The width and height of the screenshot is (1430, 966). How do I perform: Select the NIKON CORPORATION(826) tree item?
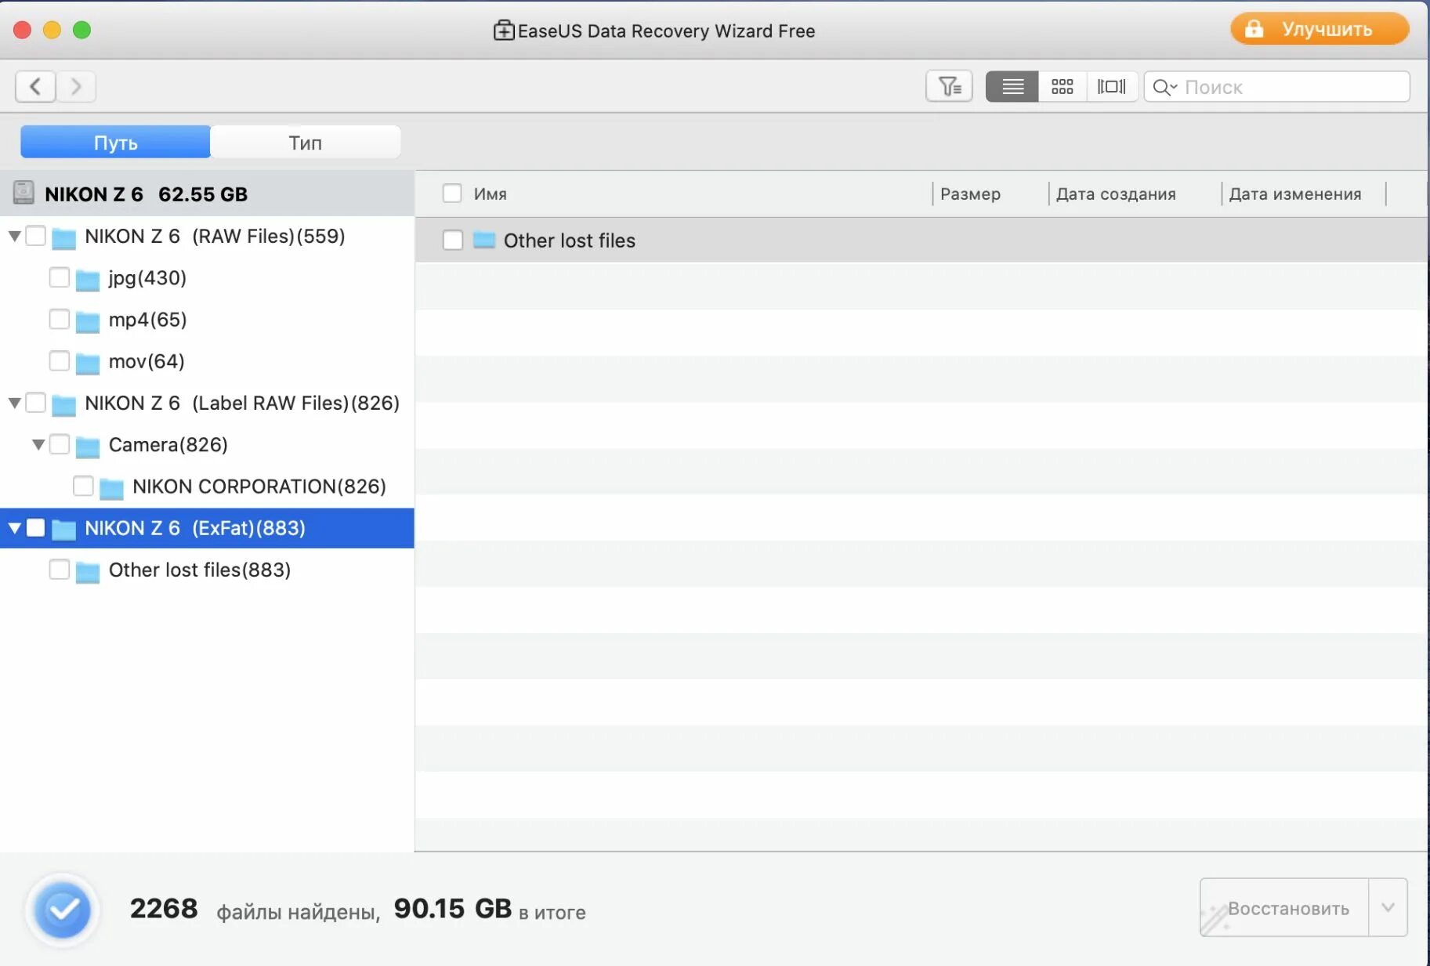point(259,486)
